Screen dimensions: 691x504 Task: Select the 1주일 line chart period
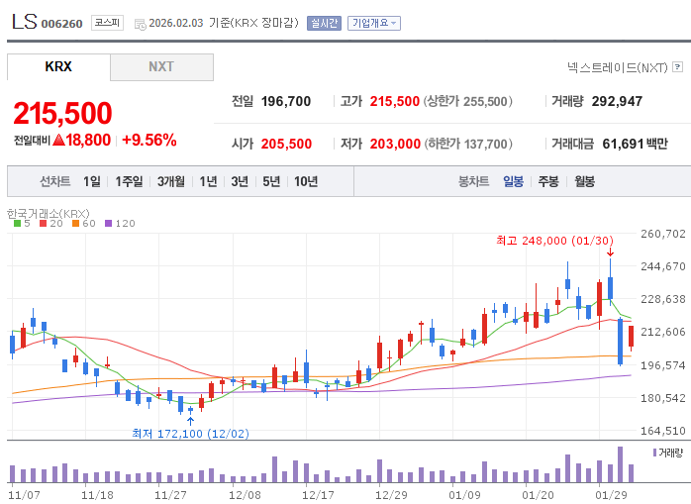point(129,181)
